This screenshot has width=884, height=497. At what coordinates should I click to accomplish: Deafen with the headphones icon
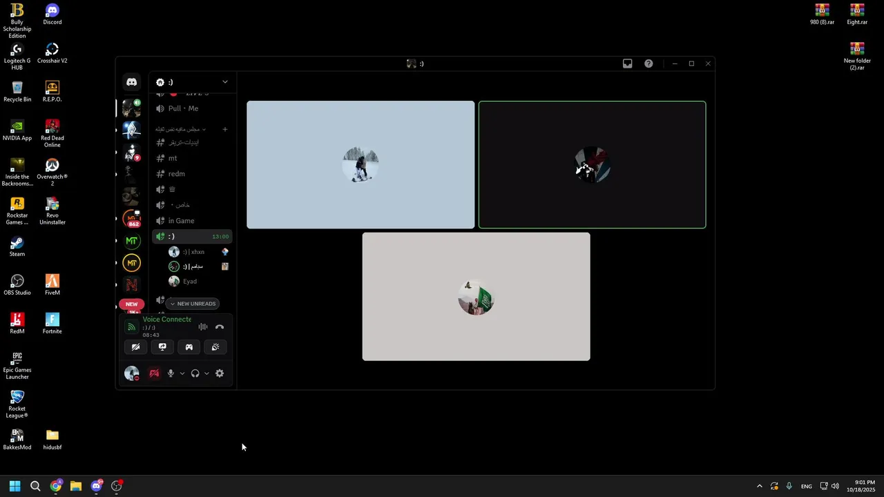195,373
